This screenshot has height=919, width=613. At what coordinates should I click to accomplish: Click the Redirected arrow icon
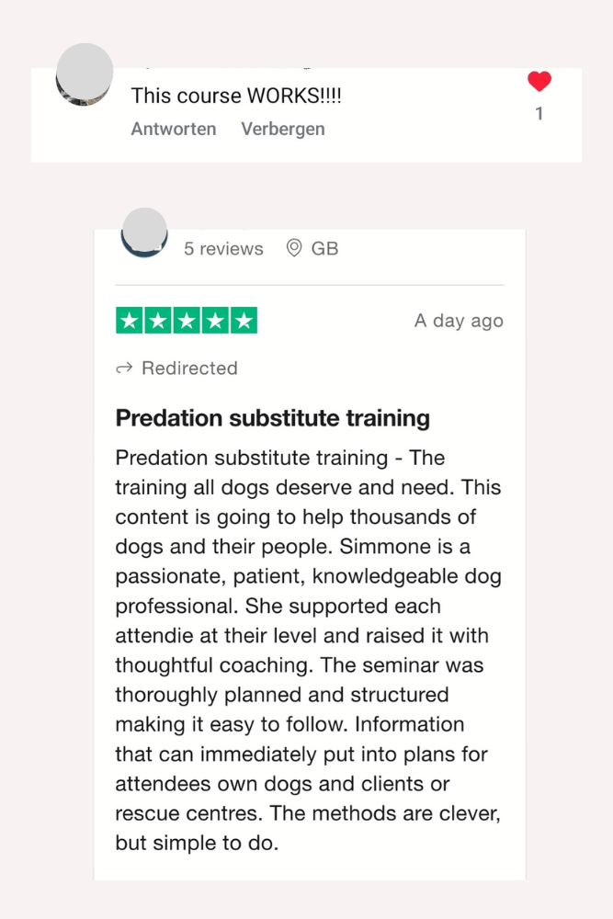124,369
